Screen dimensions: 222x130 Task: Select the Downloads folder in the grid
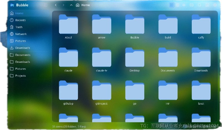pyautogui.click(x=201, y=60)
